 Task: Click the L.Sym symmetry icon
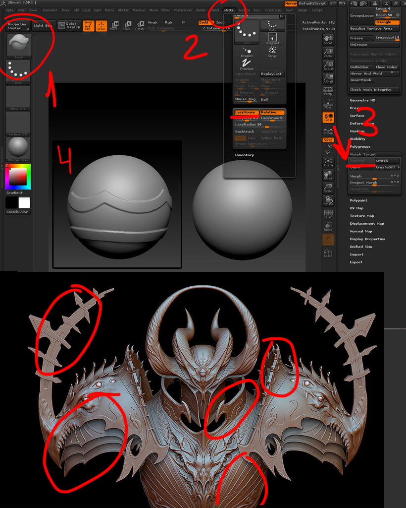click(328, 131)
